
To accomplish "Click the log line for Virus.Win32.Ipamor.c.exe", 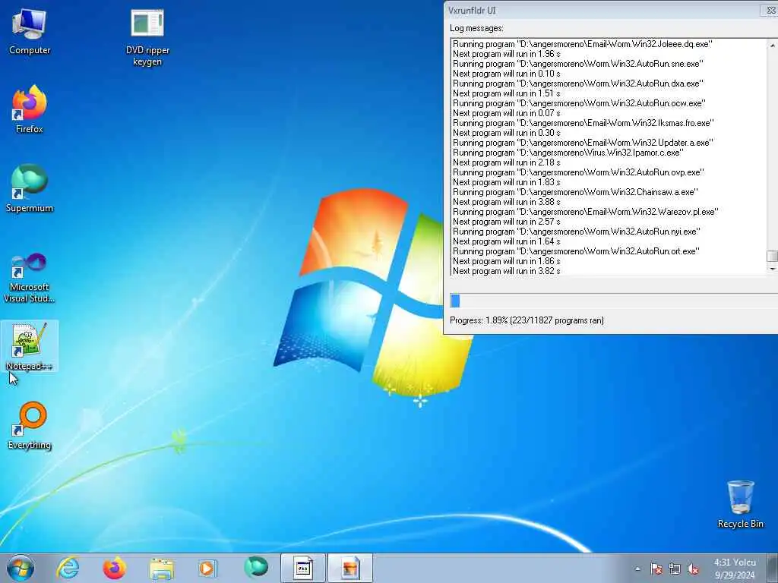I will (x=568, y=153).
